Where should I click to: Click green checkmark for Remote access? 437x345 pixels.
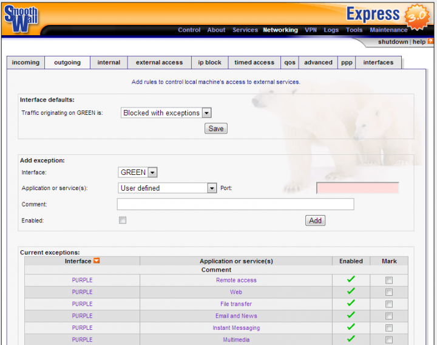pyautogui.click(x=351, y=279)
